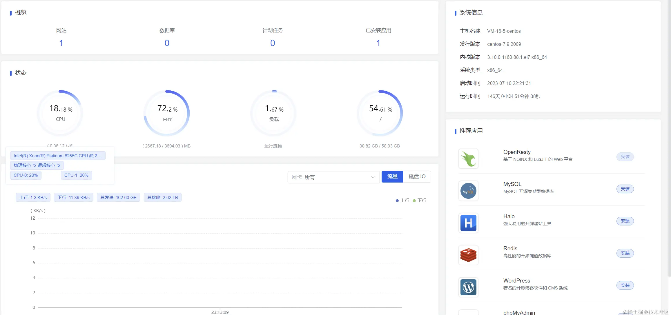
Task: Click the 总发送: 162.60 GB tag
Action: 118,198
